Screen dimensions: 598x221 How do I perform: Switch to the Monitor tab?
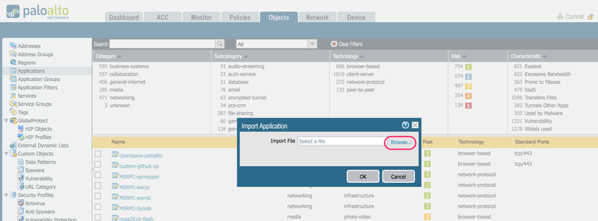[x=201, y=17]
